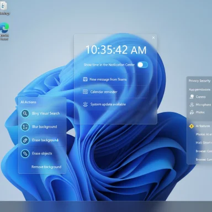212x212 pixels.
Task: Choose Erase objects in AI Actions
Action: [43, 153]
